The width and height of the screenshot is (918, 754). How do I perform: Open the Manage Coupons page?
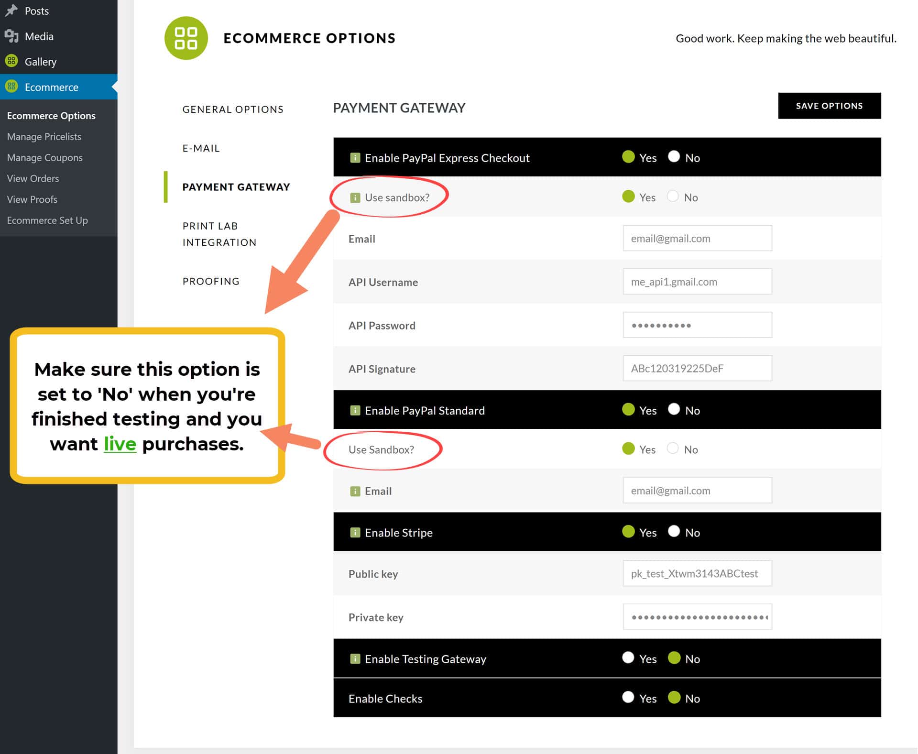[x=44, y=157]
